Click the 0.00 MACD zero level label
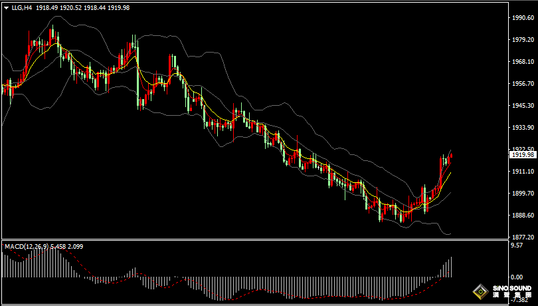Image resolution: width=538 pixels, height=306 pixels. tap(515, 277)
